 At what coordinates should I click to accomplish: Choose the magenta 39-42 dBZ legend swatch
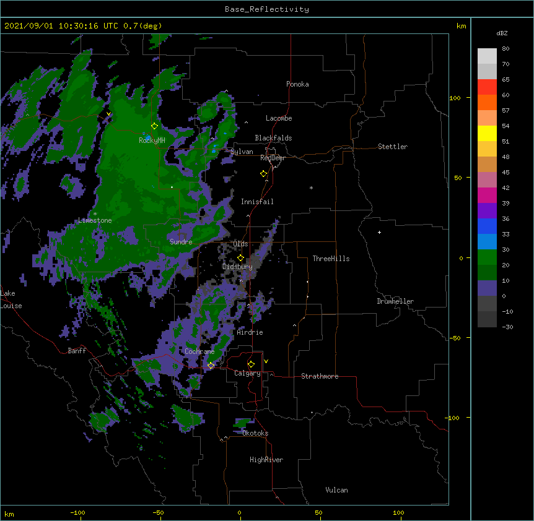tap(487, 195)
